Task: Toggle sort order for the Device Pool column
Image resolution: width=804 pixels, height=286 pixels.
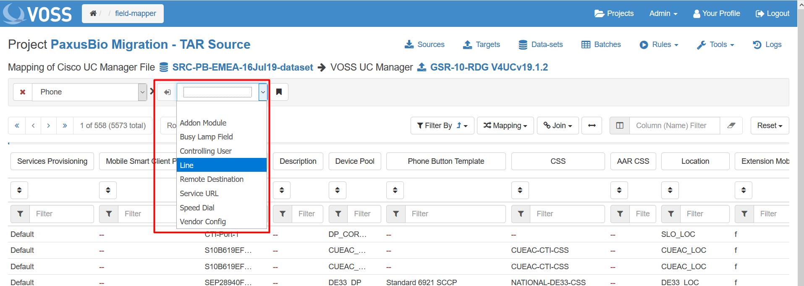Action: tap(337, 190)
